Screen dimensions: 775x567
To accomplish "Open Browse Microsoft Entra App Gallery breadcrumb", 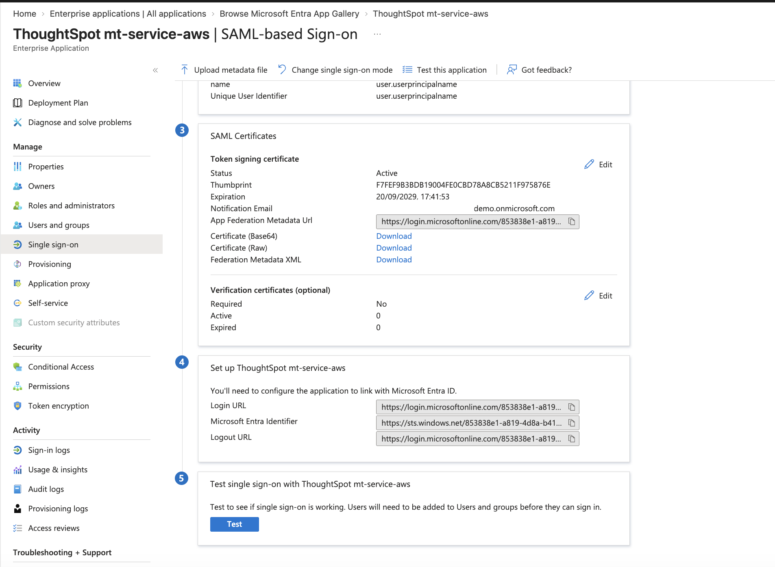I will coord(290,13).
